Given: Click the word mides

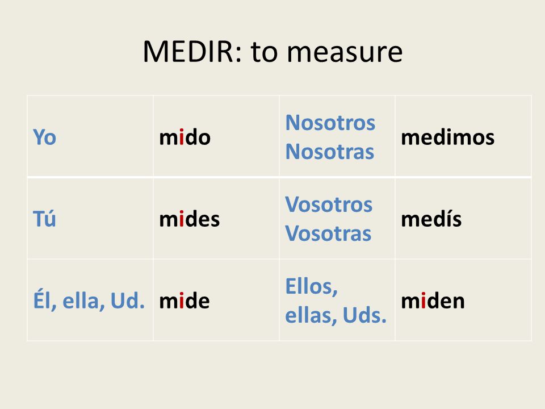Looking at the screenshot, I should click(189, 219).
